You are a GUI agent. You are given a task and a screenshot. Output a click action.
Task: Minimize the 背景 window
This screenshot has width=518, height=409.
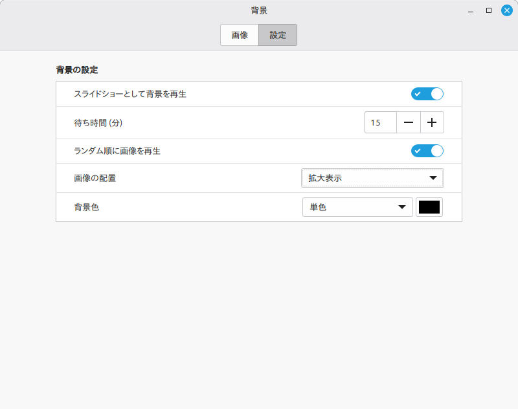point(471,10)
